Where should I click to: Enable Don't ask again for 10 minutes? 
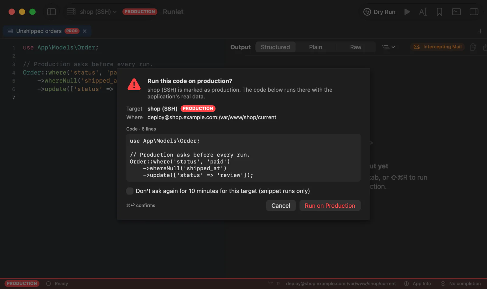130,191
